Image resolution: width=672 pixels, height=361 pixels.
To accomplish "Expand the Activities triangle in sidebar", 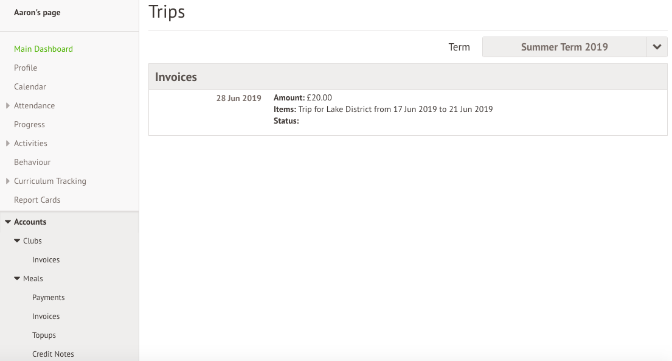I will click(7, 144).
